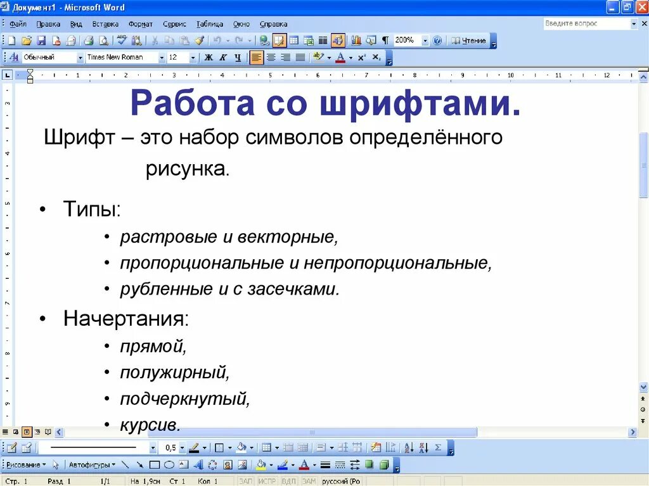Viewport: 649px width, 486px height.
Task: Click the 'Чтение' reading mode button
Action: click(x=468, y=41)
